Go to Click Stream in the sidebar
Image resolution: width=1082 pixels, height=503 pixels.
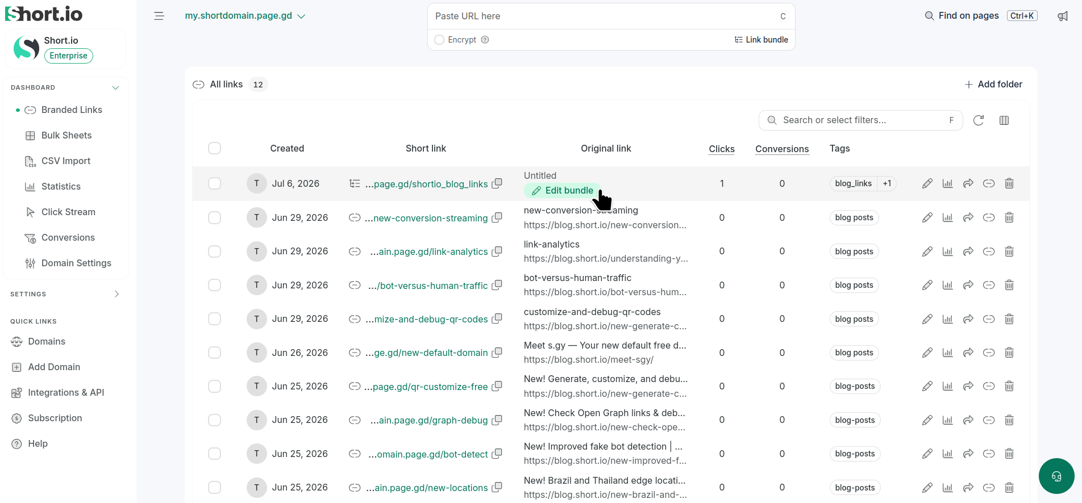[68, 212]
